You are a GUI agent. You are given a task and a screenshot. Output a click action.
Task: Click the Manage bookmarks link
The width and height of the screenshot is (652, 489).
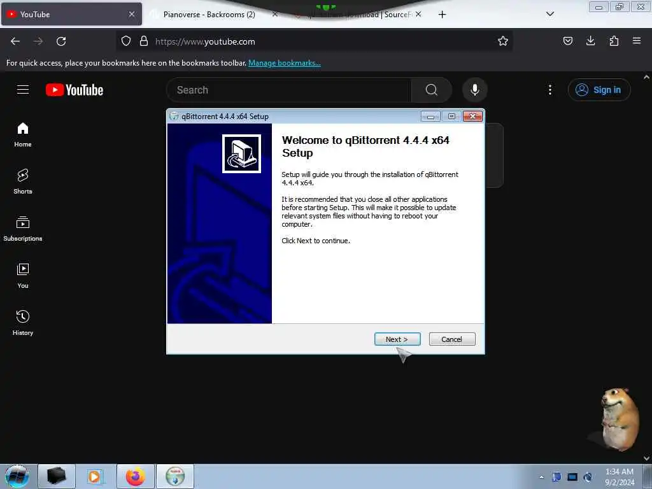285,63
